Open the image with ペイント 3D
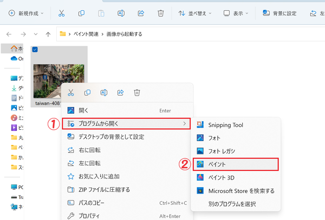Image resolution: width=325 pixels, height=220 pixels. tap(236, 178)
